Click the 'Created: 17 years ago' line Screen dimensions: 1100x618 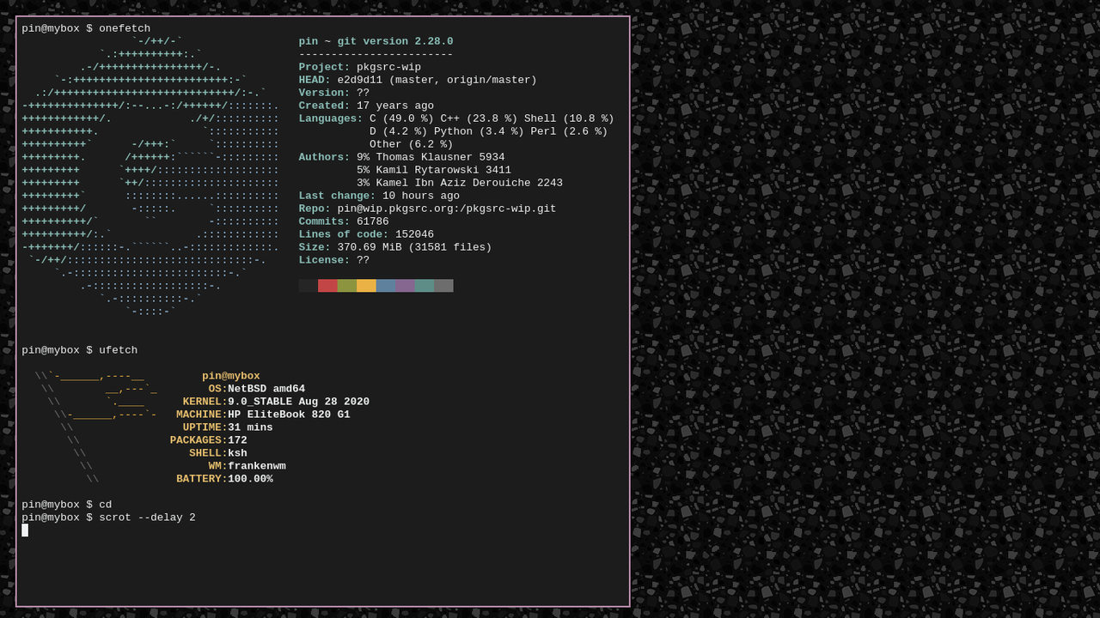(366, 106)
